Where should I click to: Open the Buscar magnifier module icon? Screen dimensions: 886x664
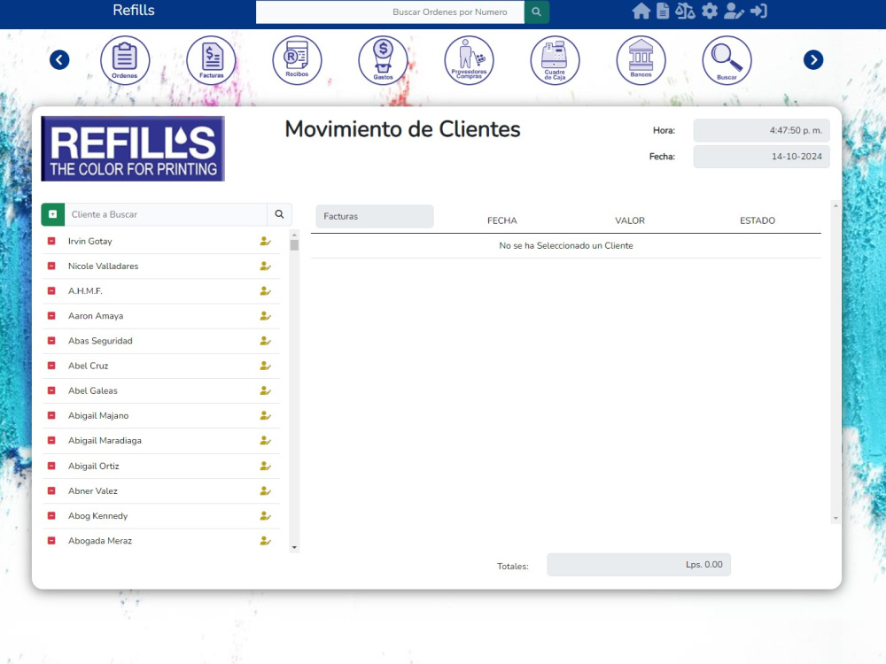click(727, 60)
